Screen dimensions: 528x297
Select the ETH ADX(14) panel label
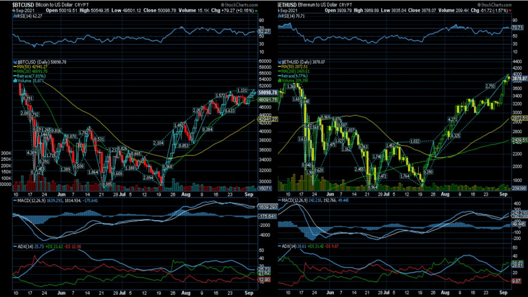point(289,247)
